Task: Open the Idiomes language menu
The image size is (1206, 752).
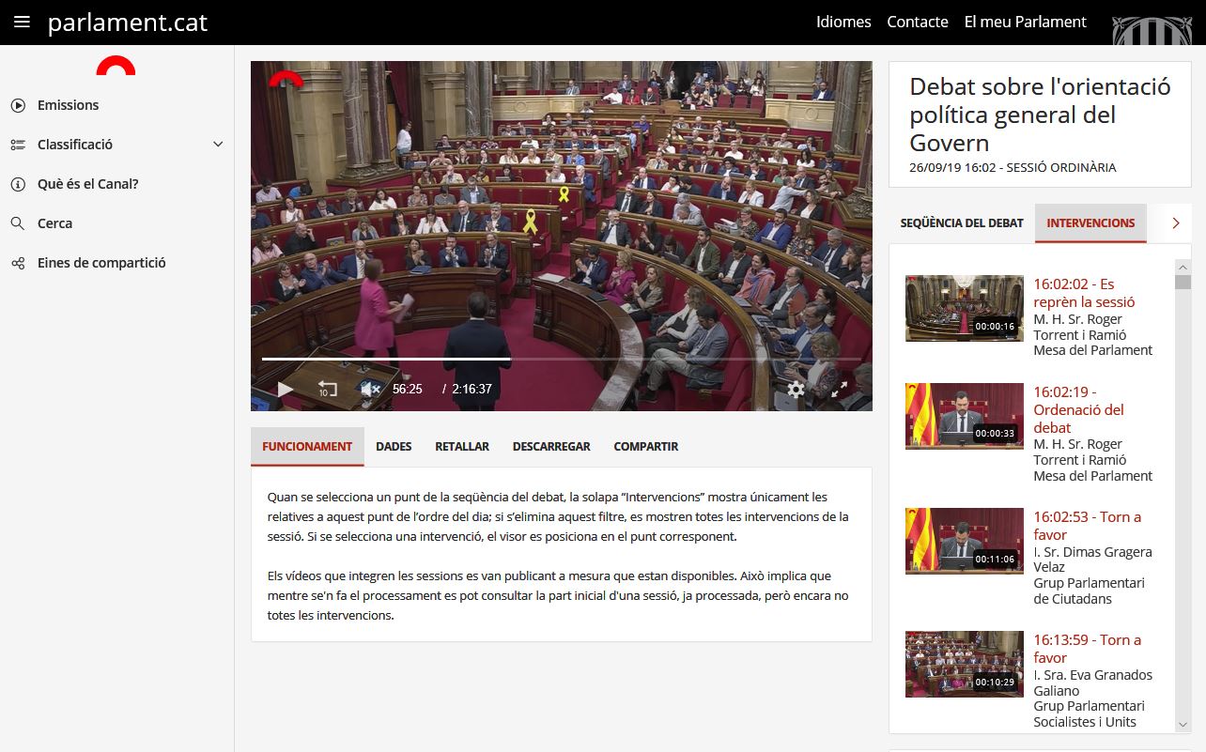Action: (x=843, y=22)
